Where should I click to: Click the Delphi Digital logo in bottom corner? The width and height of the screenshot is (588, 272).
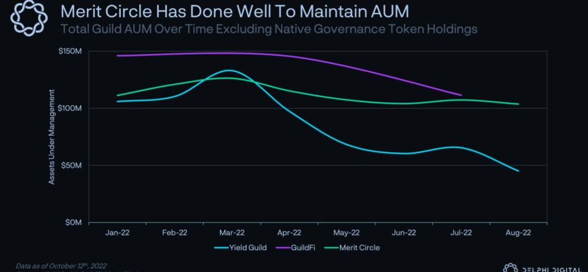[544, 268]
